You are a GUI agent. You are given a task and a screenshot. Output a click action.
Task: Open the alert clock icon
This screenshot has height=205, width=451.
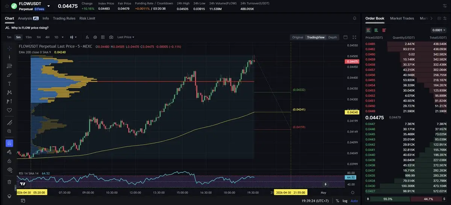click(x=95, y=37)
